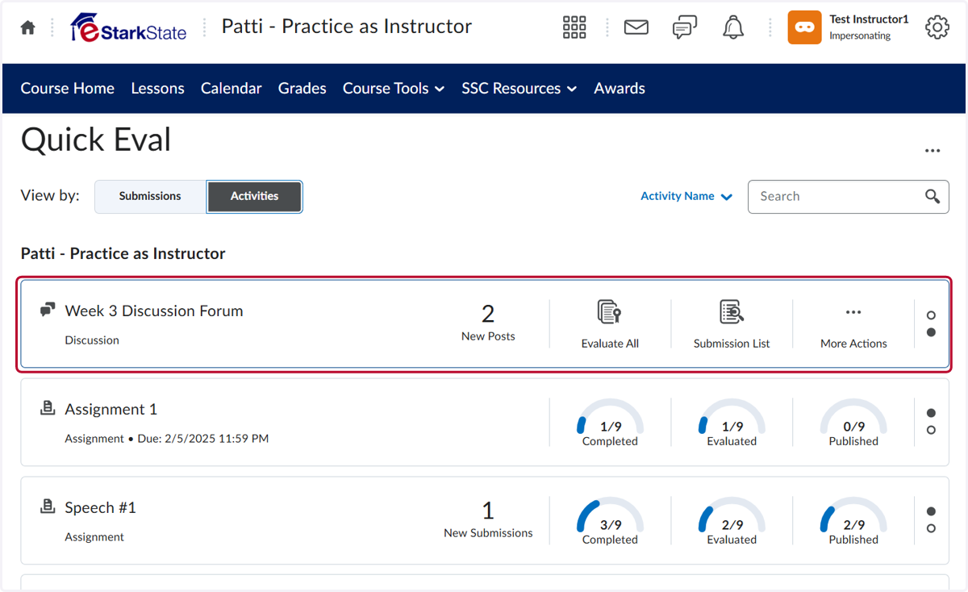Open the update alerts bell icon
The height and width of the screenshot is (592, 968).
(733, 27)
